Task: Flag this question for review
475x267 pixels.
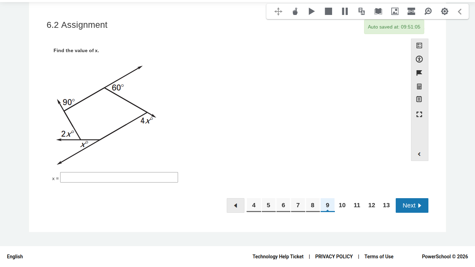Action: (419, 73)
